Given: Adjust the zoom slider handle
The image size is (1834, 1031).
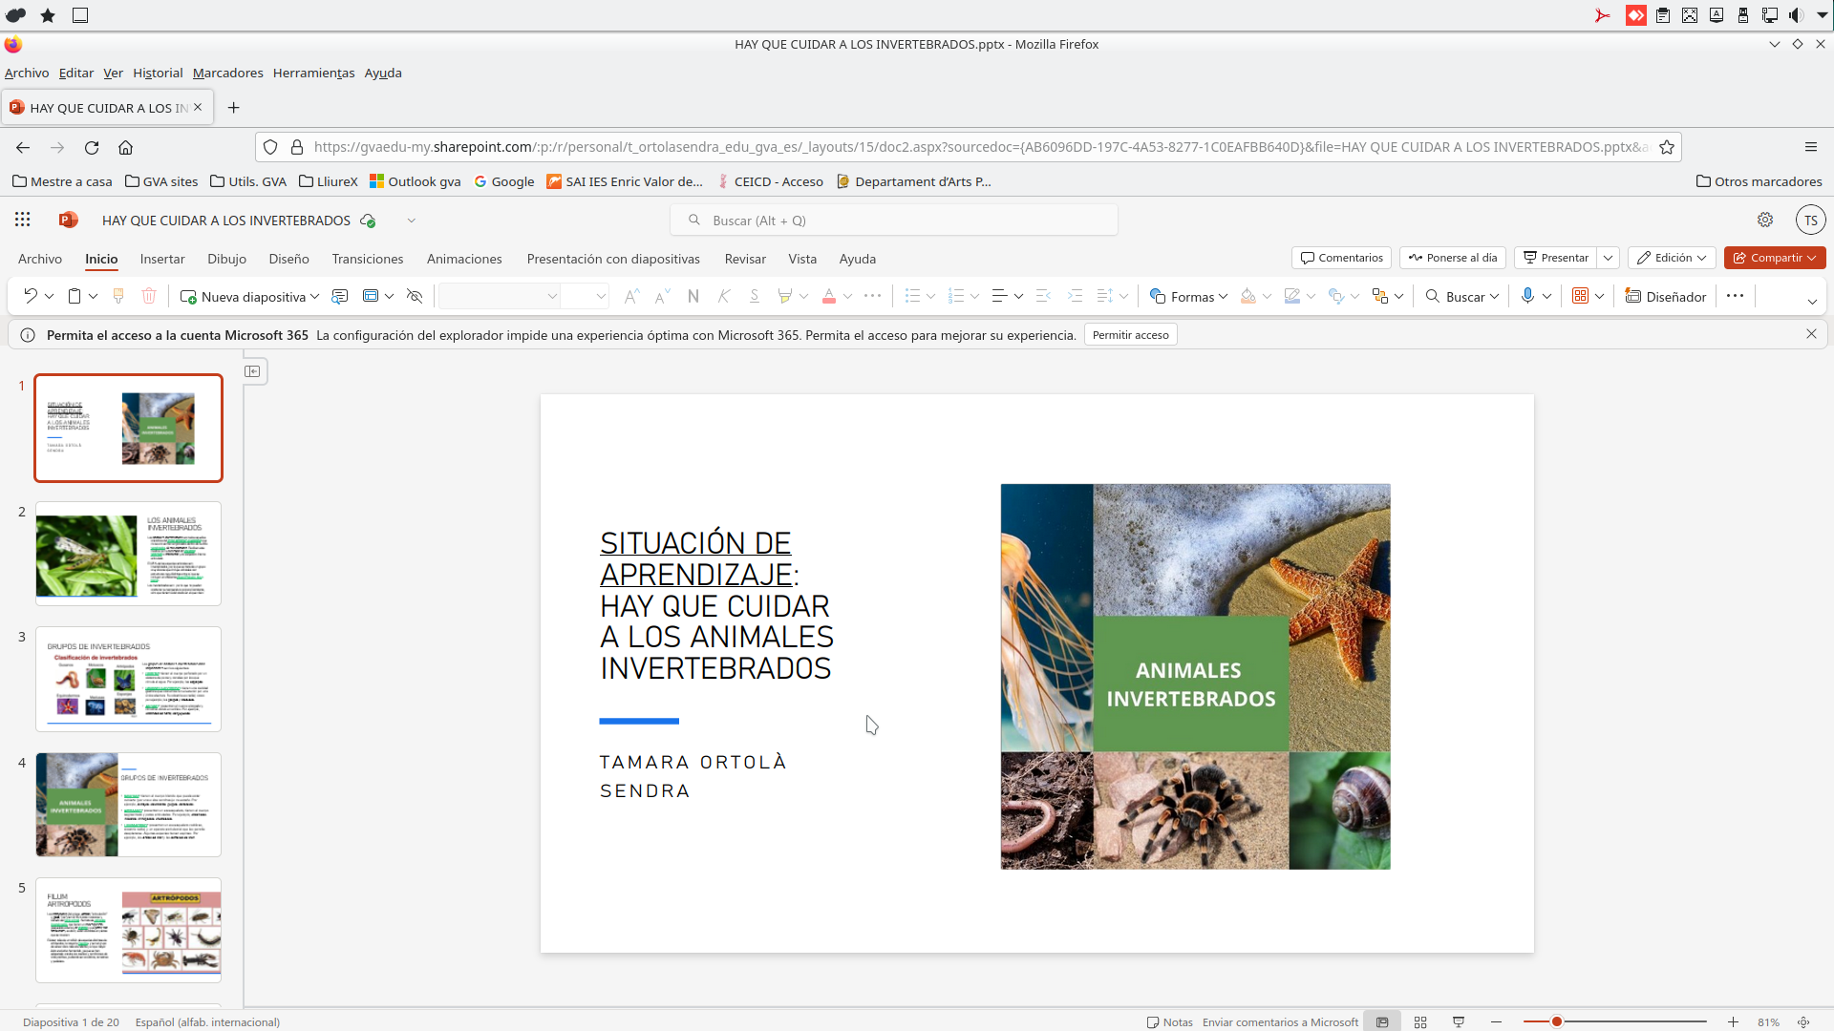Looking at the screenshot, I should (x=1556, y=1021).
